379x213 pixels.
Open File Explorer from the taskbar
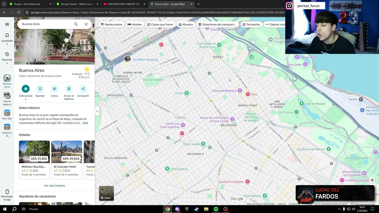point(206,209)
